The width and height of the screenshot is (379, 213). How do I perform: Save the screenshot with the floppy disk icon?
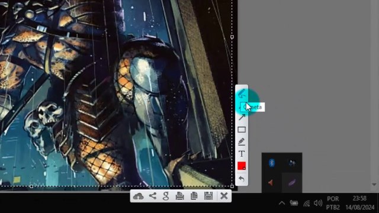pyautogui.click(x=208, y=196)
